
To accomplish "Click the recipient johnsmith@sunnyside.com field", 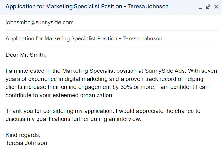I will (39, 22).
